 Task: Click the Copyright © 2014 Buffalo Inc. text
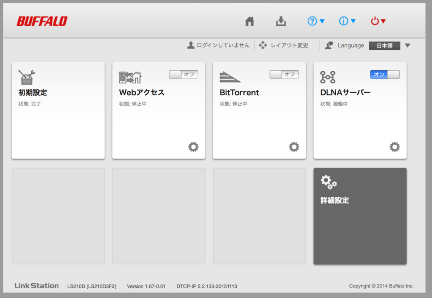381,286
